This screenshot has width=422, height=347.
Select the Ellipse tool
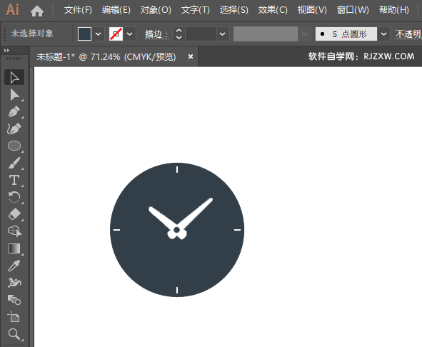[14, 146]
